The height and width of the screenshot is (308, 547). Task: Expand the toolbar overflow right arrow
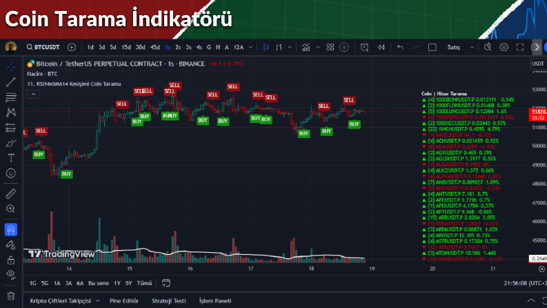(537, 47)
